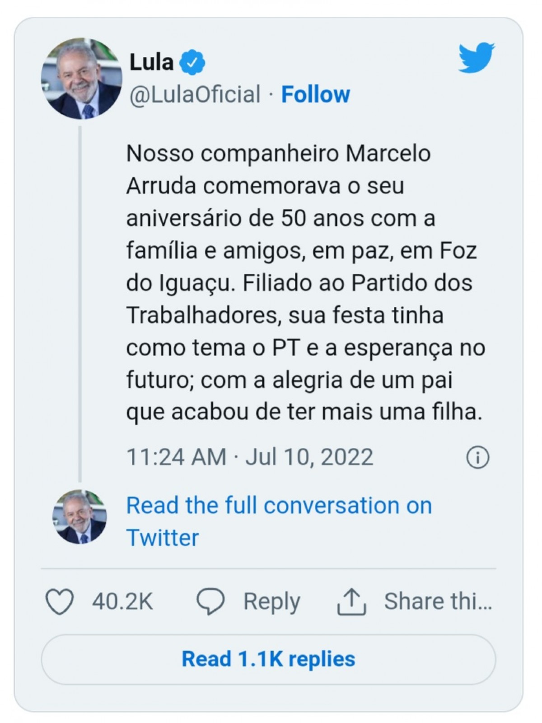Click the Twitter bird logo
The image size is (542, 723).
click(477, 58)
